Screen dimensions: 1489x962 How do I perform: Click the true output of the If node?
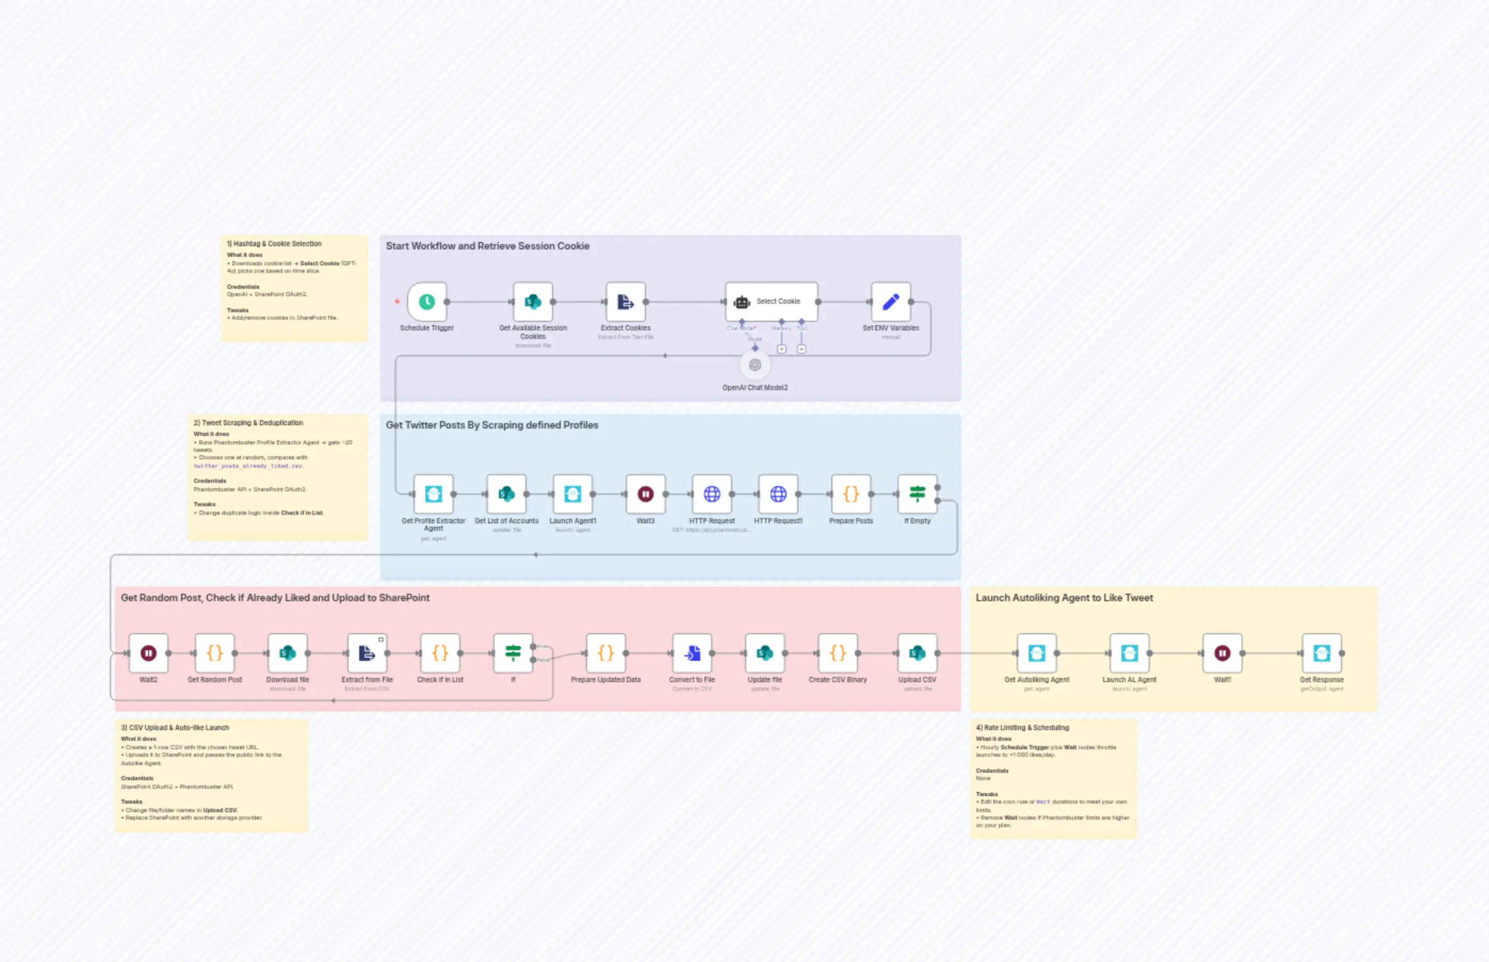tap(533, 647)
